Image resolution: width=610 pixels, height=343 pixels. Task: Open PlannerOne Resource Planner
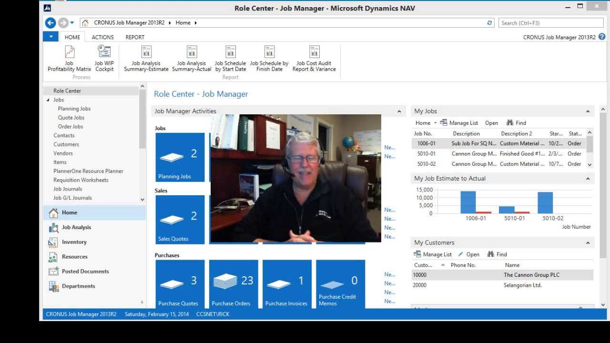88,171
